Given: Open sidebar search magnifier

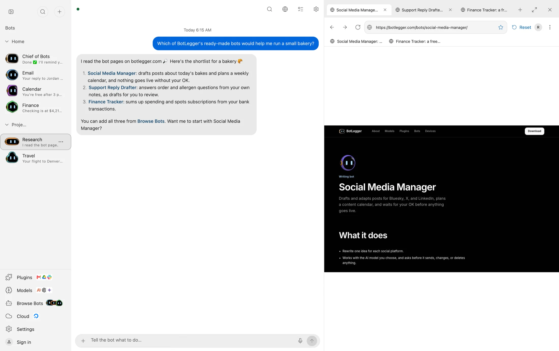Looking at the screenshot, I should (x=43, y=12).
